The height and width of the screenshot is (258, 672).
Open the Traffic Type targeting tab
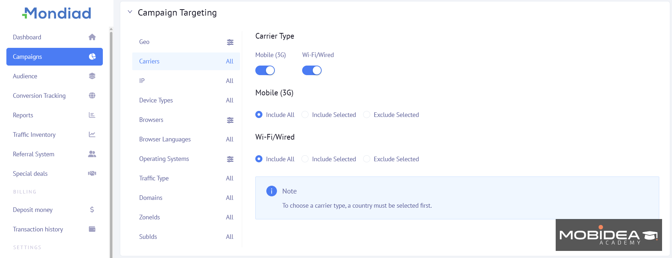pyautogui.click(x=186, y=178)
